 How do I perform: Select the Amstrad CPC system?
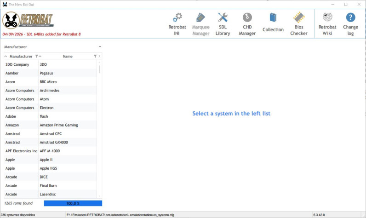[x=68, y=133]
